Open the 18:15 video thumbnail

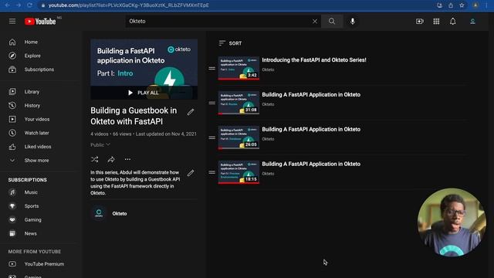point(239,172)
